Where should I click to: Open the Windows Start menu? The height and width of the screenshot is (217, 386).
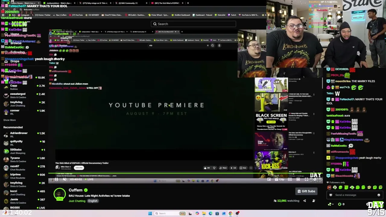150,213
